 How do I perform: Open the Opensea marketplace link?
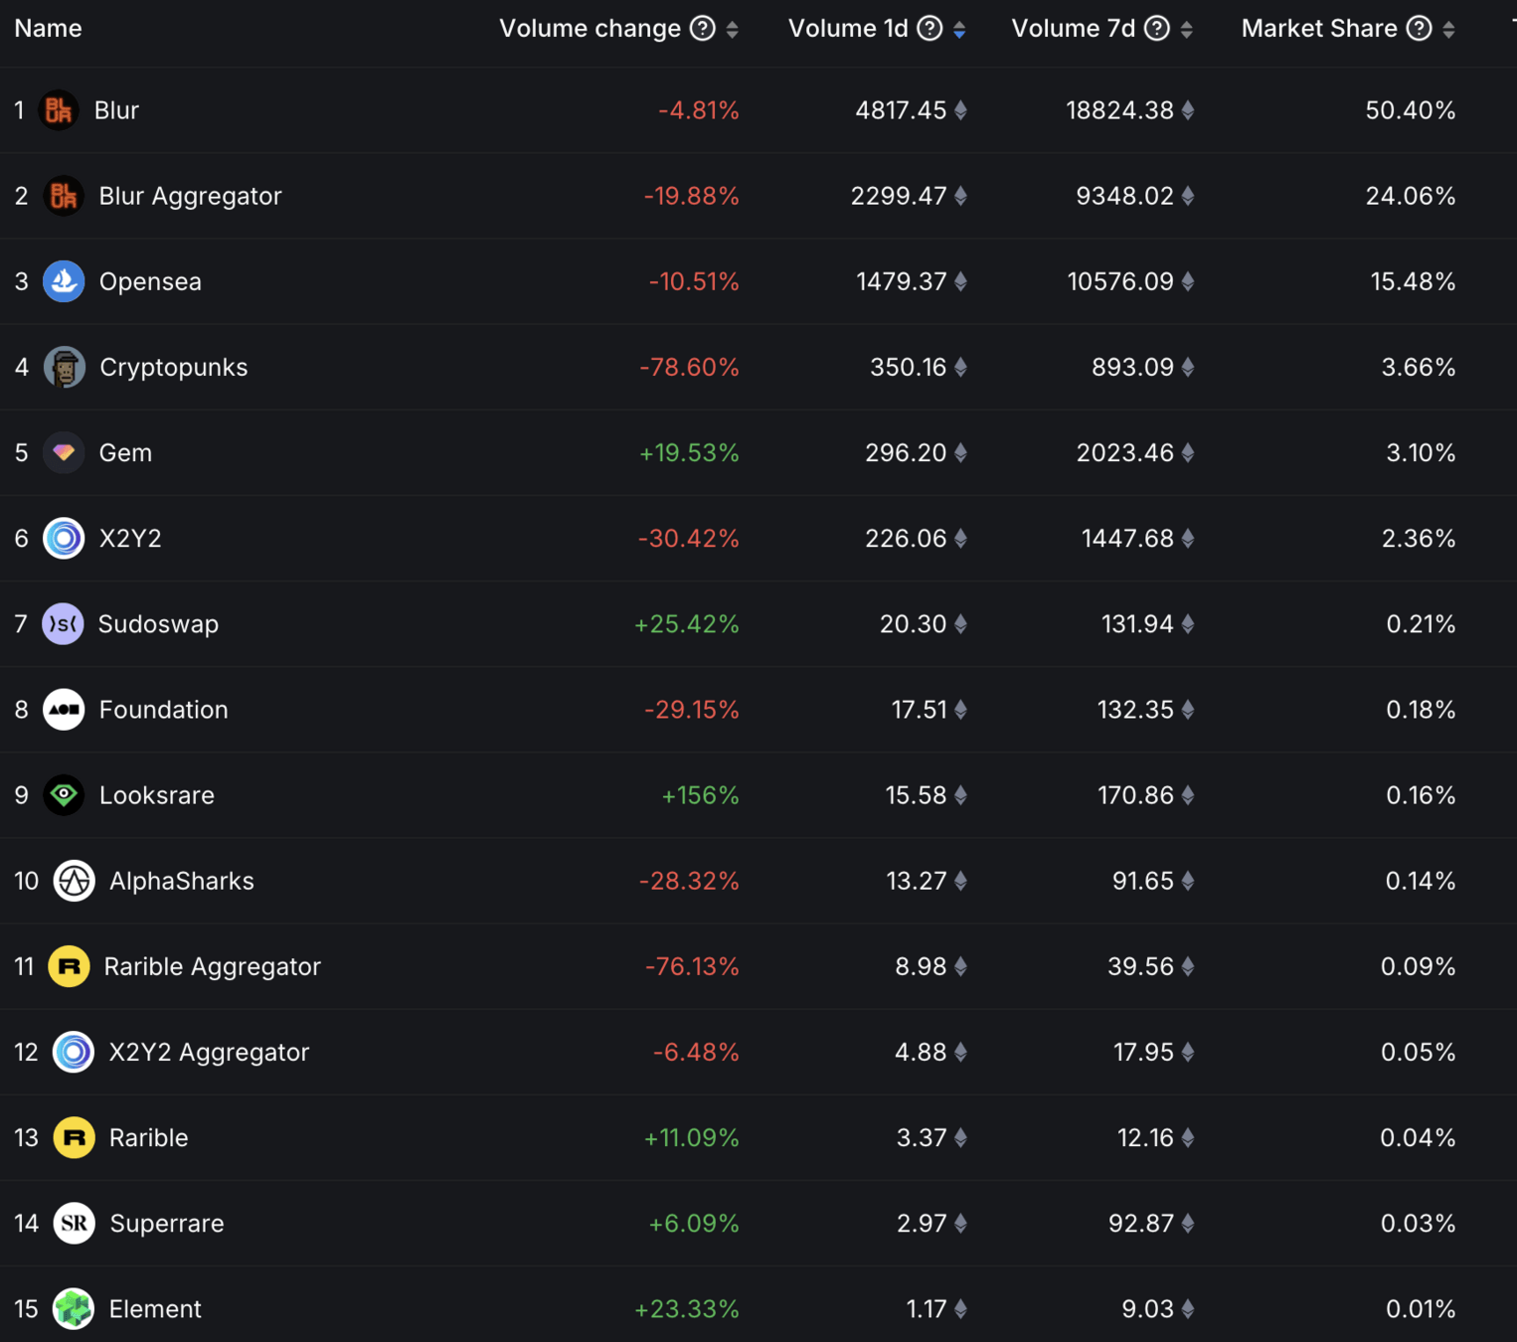click(150, 281)
